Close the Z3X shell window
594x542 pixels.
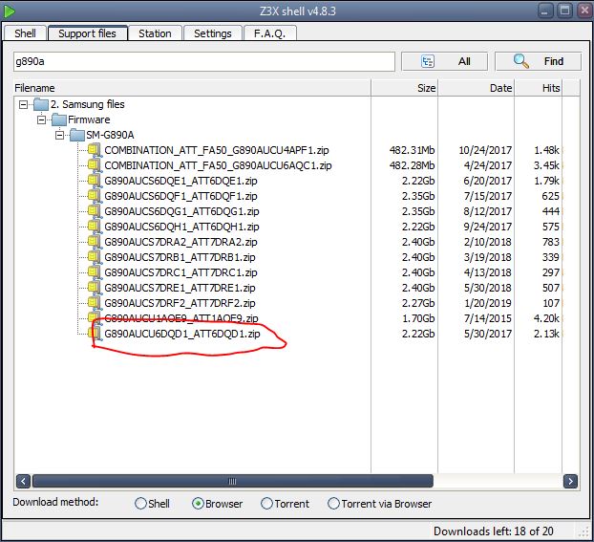point(584,11)
